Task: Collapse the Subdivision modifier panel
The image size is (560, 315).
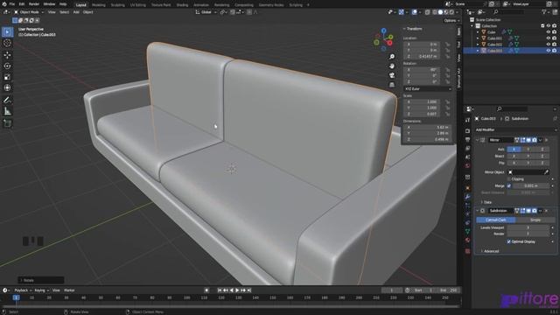Action: (x=478, y=211)
